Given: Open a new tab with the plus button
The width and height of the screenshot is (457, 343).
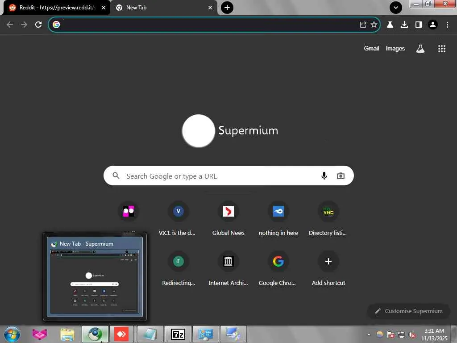Looking at the screenshot, I should tap(227, 8).
